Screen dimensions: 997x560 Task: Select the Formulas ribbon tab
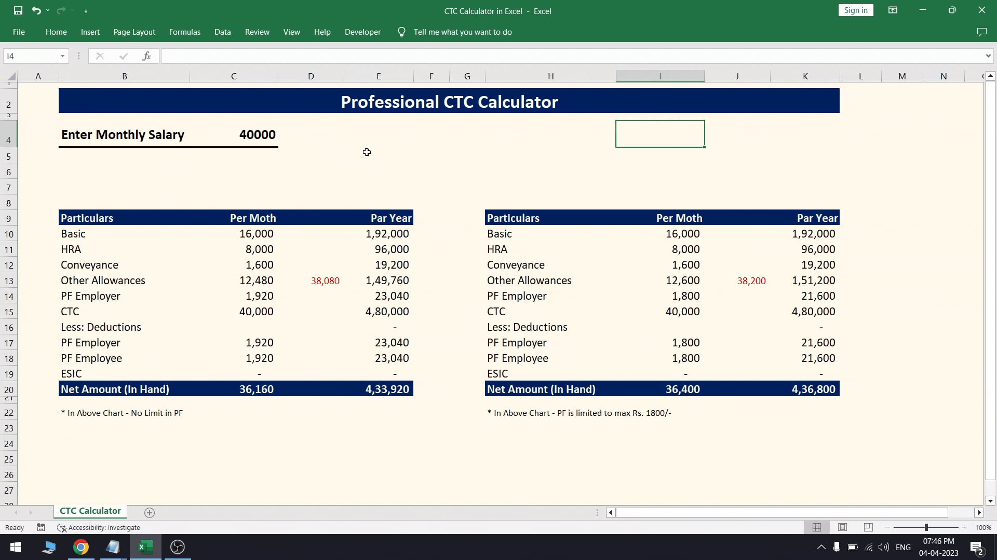pyautogui.click(x=185, y=32)
